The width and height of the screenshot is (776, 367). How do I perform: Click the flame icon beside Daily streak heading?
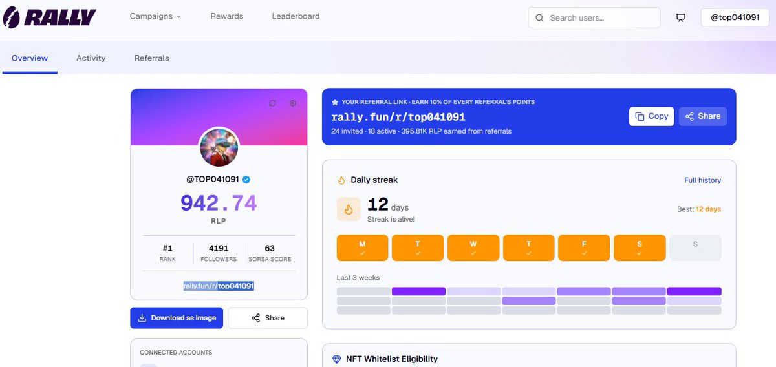[x=341, y=180]
